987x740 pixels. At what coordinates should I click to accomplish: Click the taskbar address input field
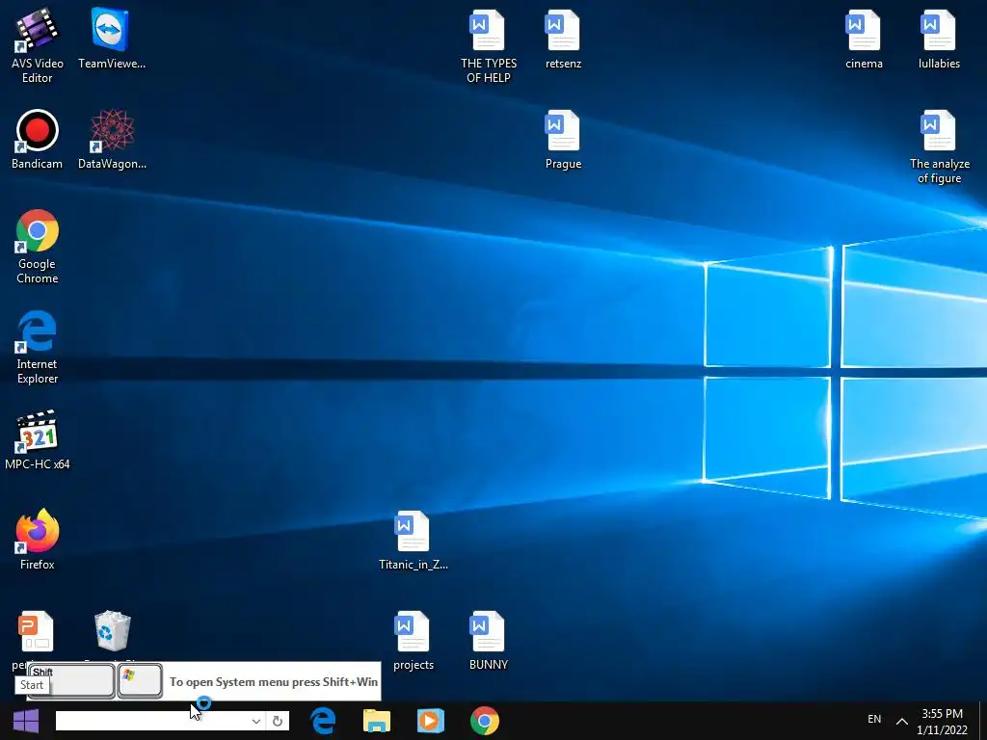coord(151,721)
